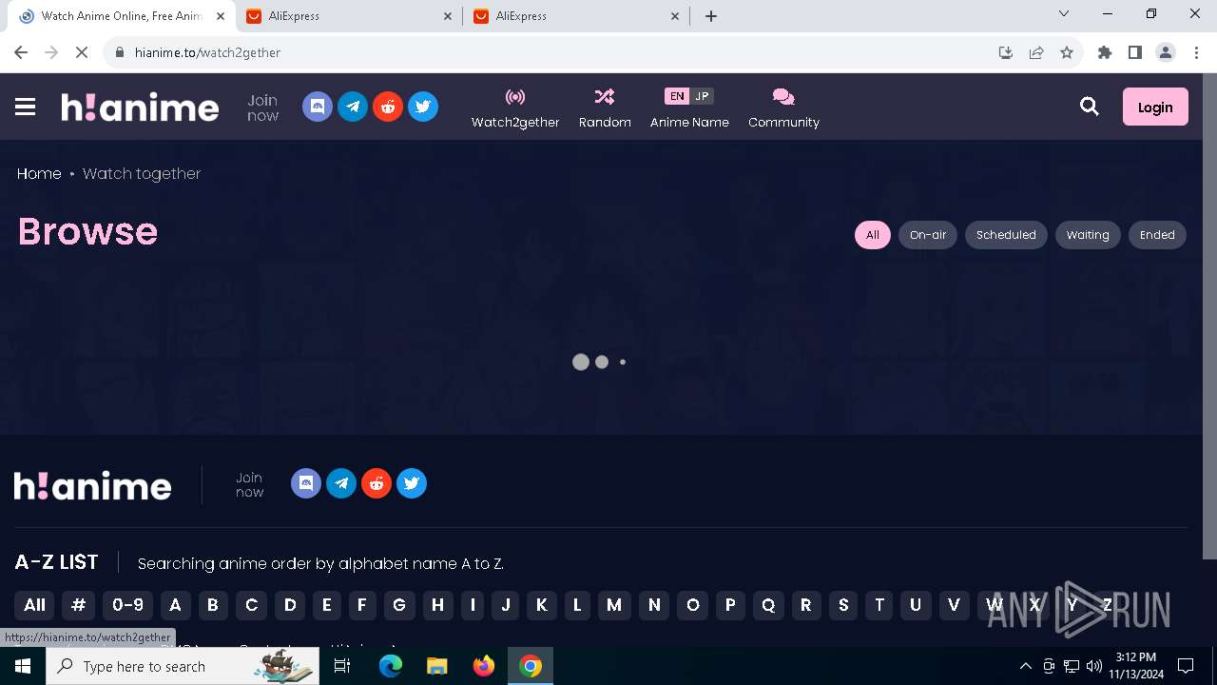Select 0-9 in A-Z list
Viewport: 1217px width, 685px height.
click(x=127, y=605)
